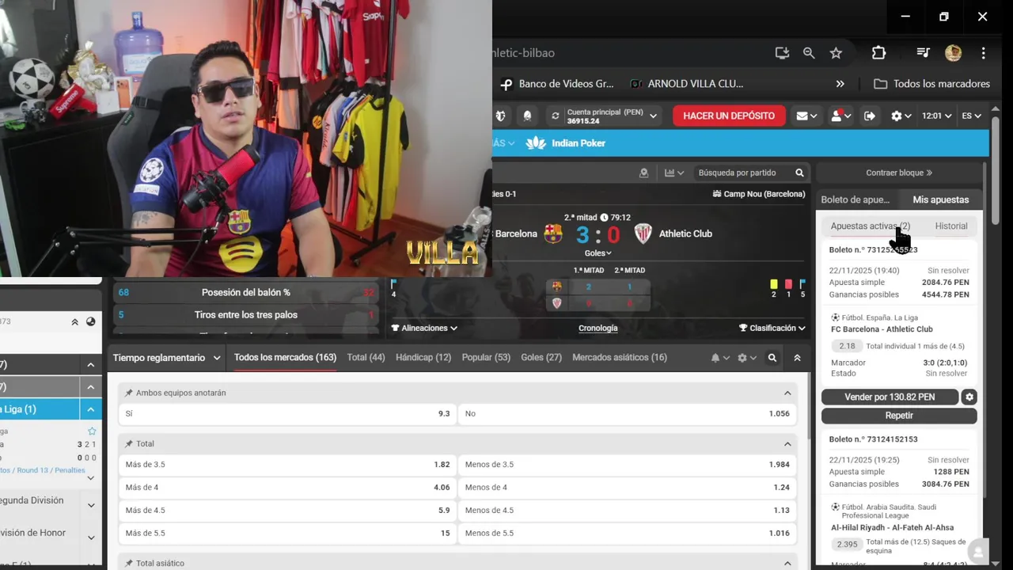Select the Popular (53) market tab
1013x570 pixels.
(x=486, y=358)
